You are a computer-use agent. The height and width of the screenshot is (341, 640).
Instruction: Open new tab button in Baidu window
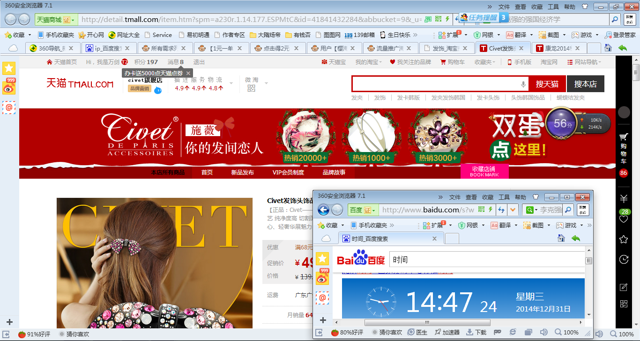point(452,239)
